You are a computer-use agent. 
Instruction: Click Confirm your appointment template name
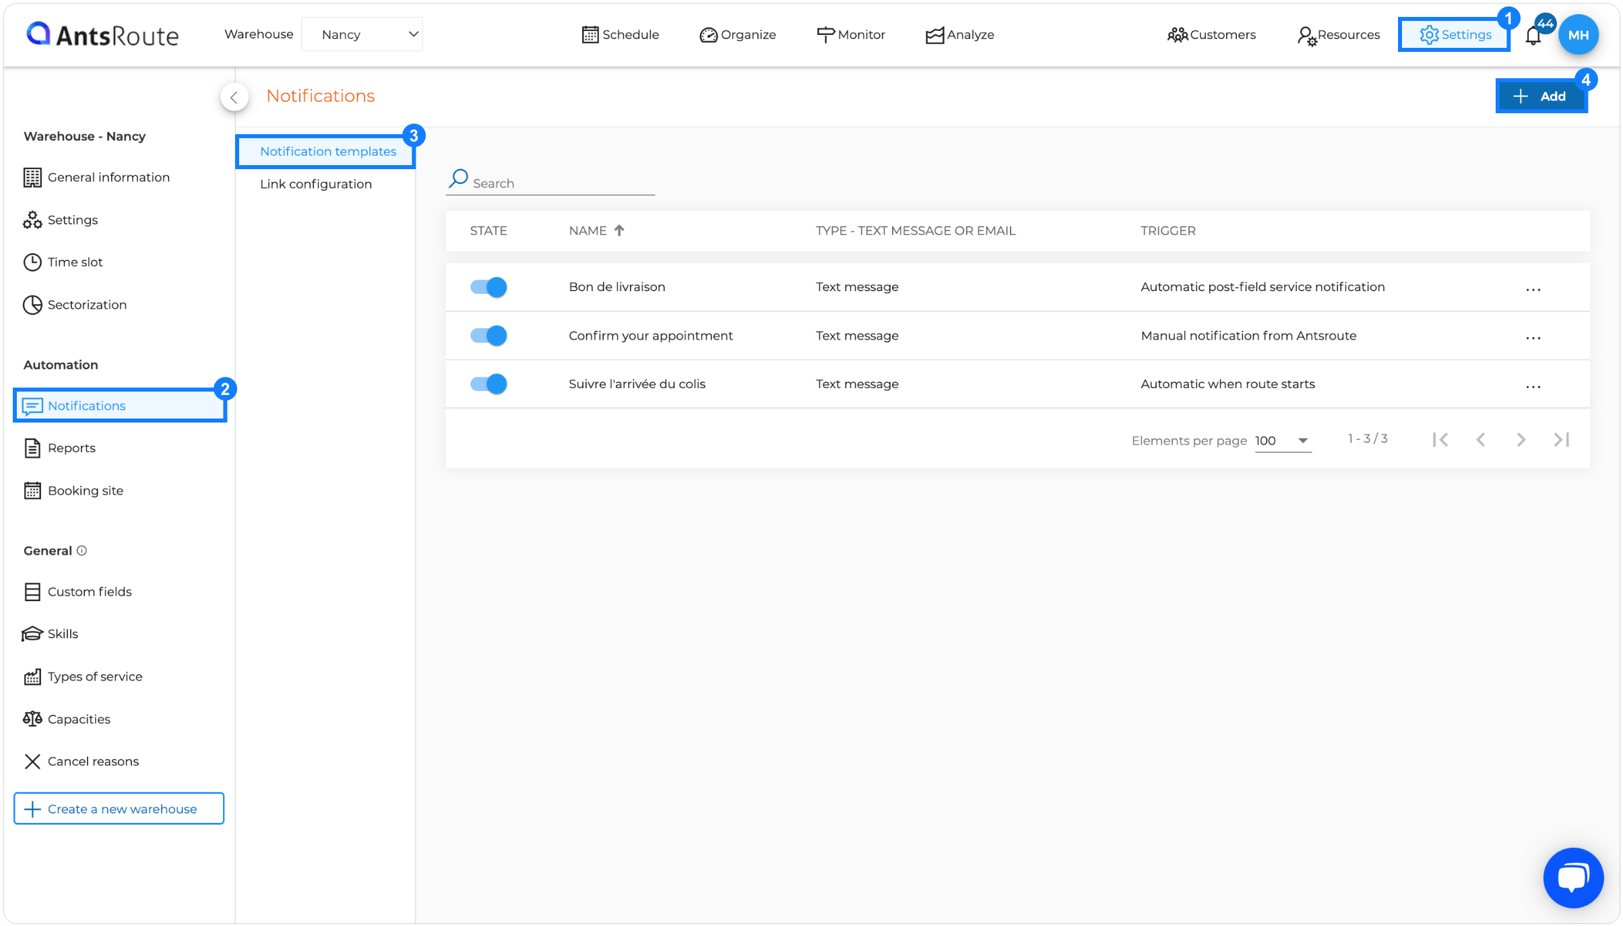click(651, 336)
